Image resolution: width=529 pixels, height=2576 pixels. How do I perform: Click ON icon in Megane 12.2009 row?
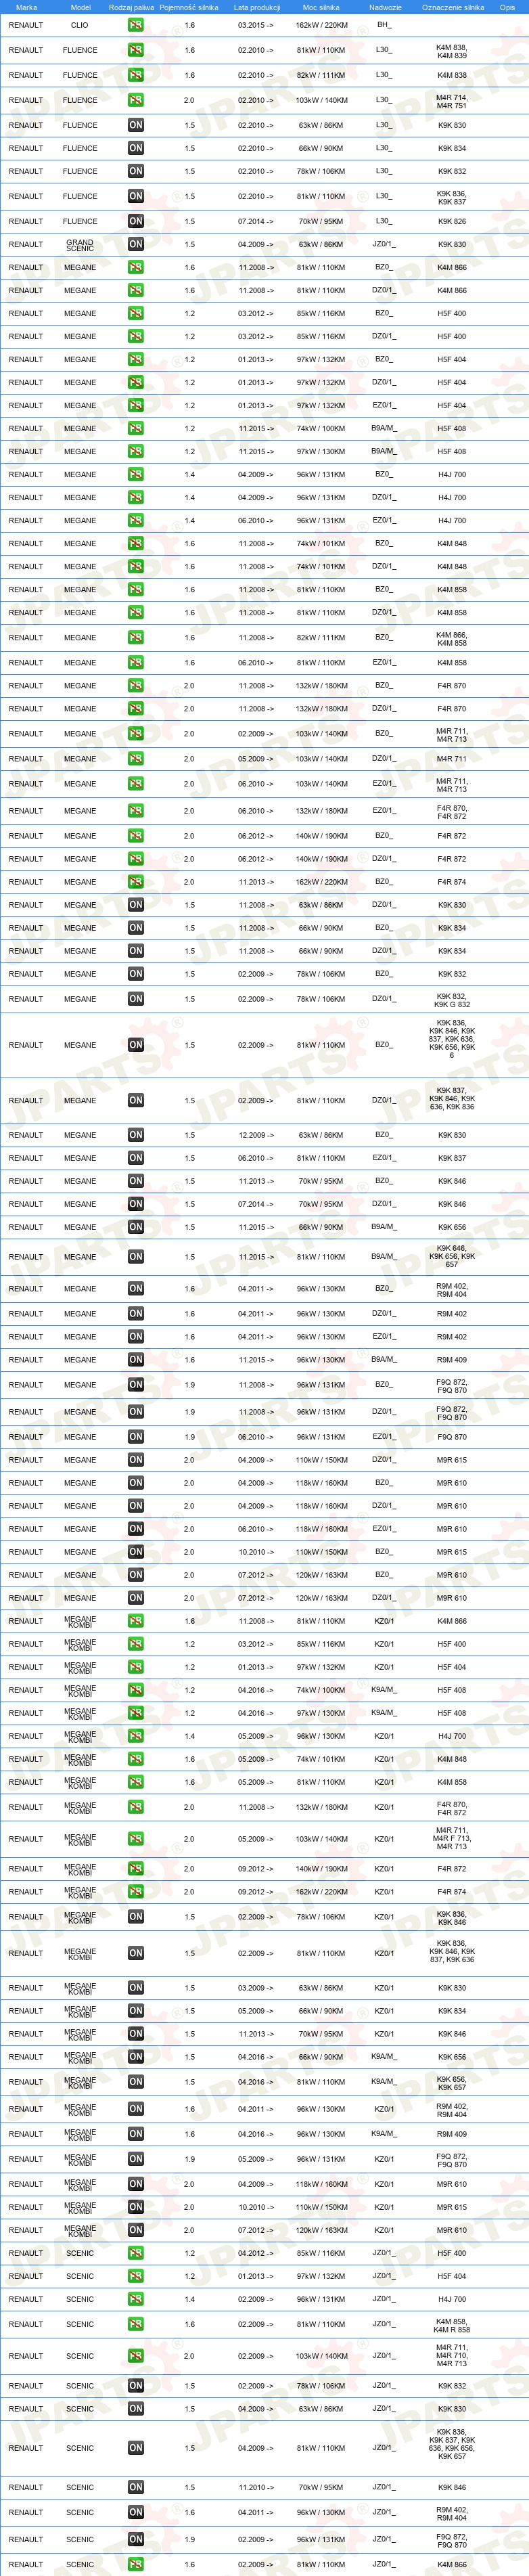(x=135, y=1135)
